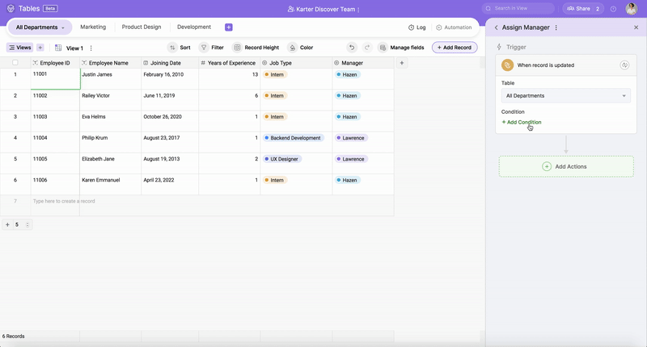Image resolution: width=647 pixels, height=347 pixels.
Task: Toggle the Views sidebar
Action: click(x=19, y=48)
